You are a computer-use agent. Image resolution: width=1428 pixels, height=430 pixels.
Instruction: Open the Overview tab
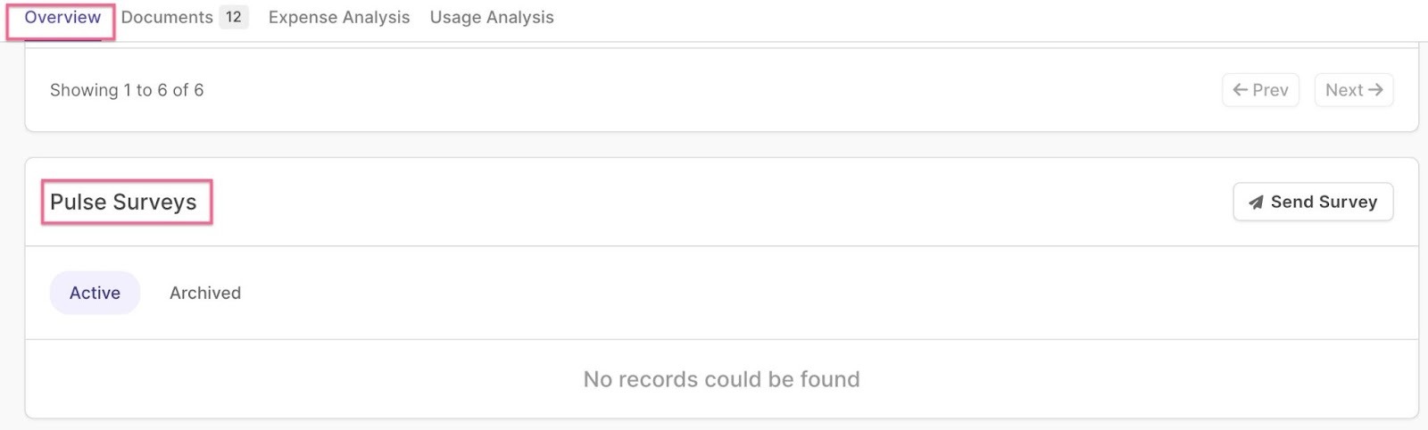pos(62,17)
